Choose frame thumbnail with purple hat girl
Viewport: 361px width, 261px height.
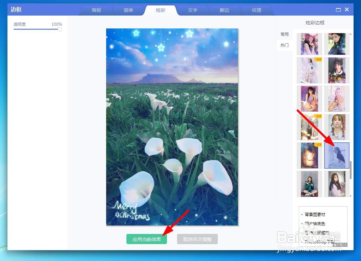(309, 44)
